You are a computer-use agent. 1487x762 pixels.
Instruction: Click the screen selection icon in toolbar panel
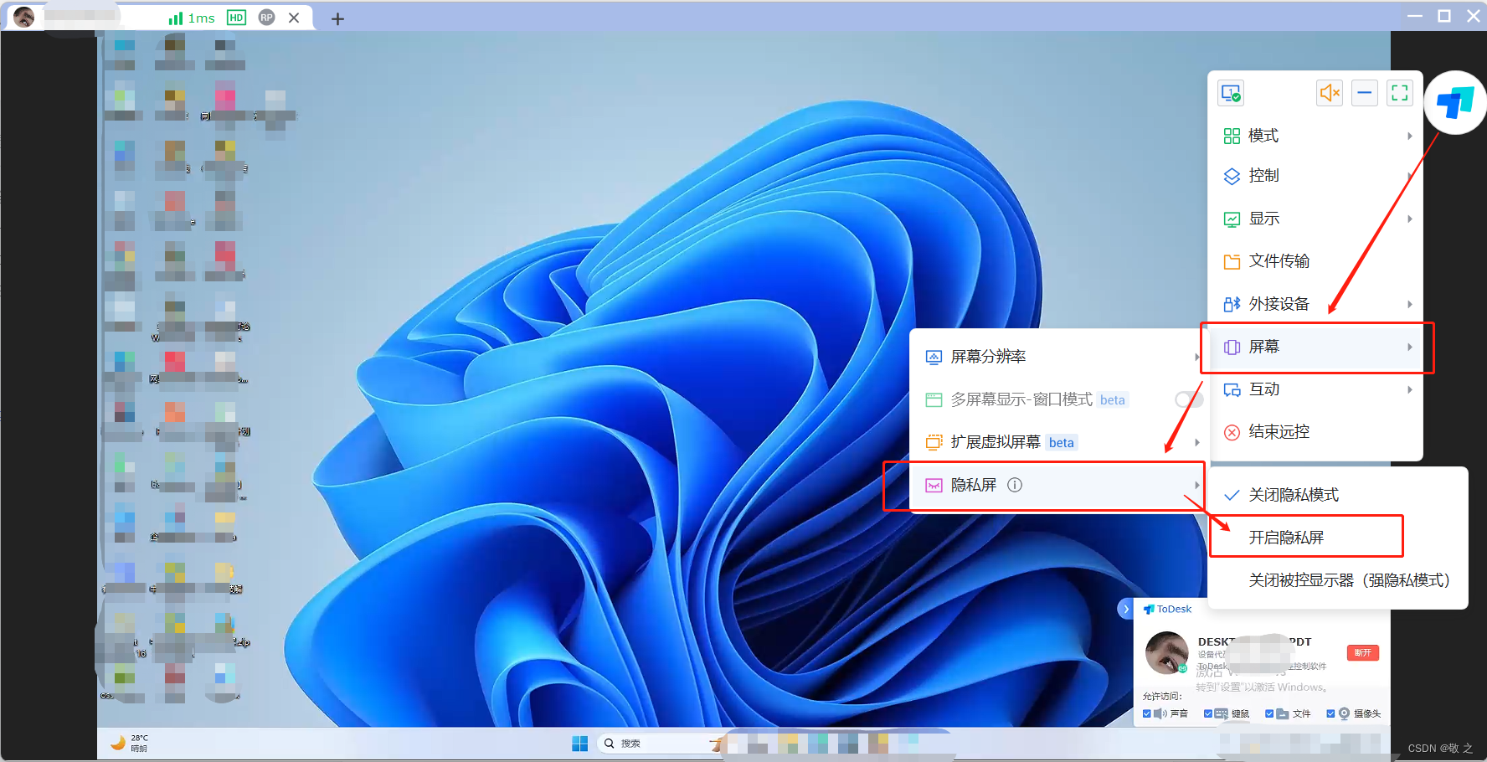click(1231, 93)
